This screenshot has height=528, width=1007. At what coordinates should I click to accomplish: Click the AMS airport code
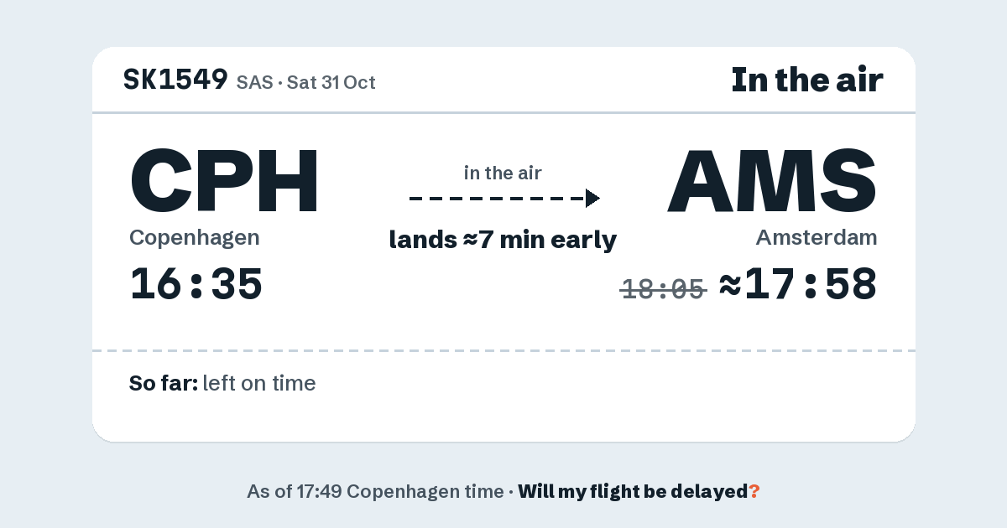(x=772, y=180)
